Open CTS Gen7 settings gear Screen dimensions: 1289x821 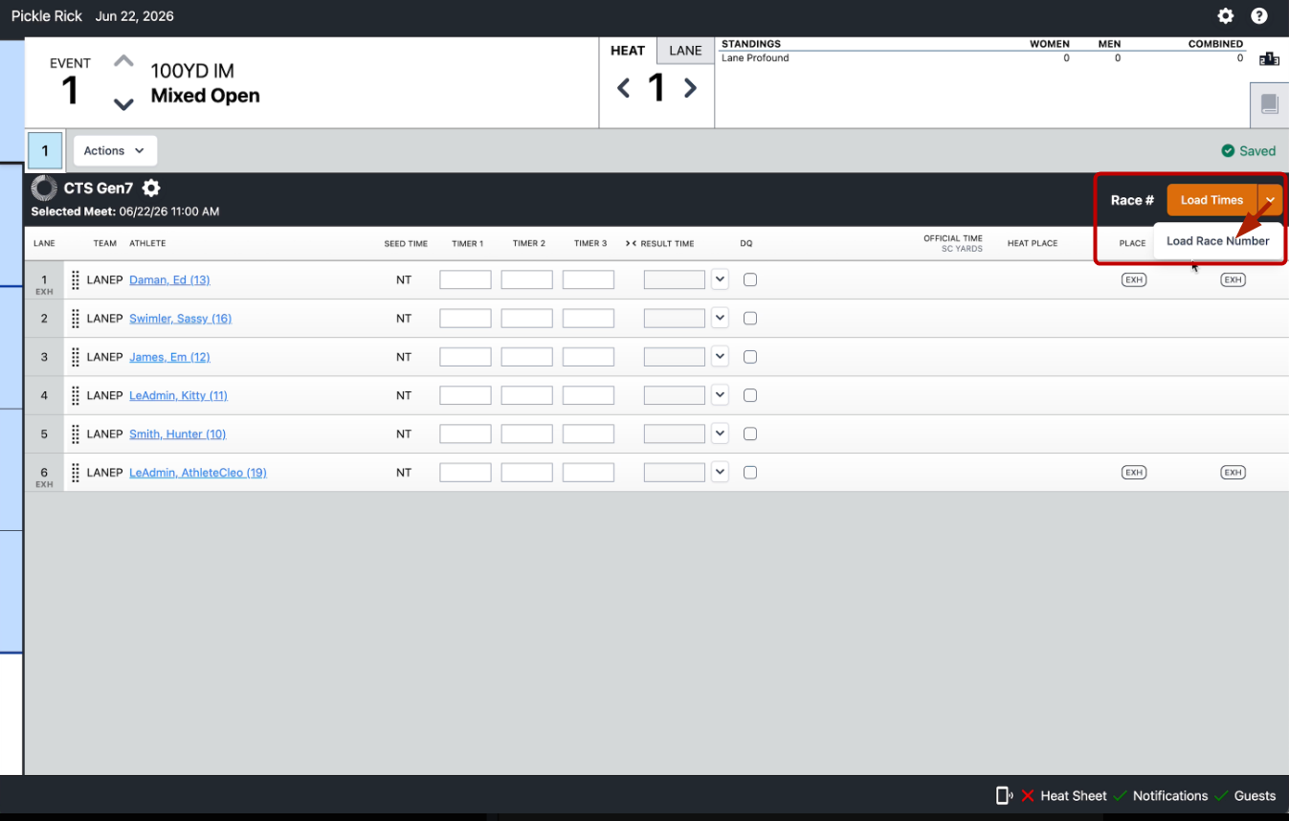click(x=151, y=189)
